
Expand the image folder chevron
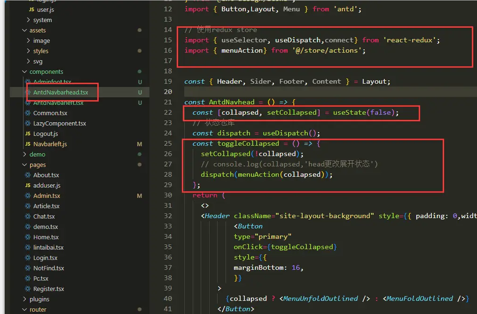(x=28, y=41)
